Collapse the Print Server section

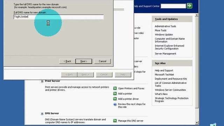[x=42, y=81]
